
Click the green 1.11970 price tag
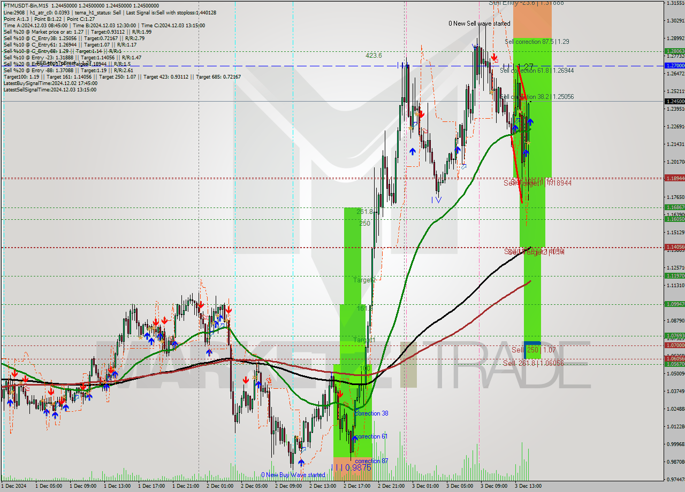click(x=674, y=276)
